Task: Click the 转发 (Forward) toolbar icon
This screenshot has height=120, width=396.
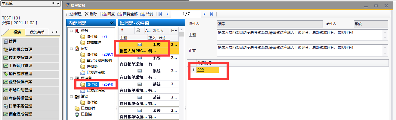Action: (x=142, y=14)
